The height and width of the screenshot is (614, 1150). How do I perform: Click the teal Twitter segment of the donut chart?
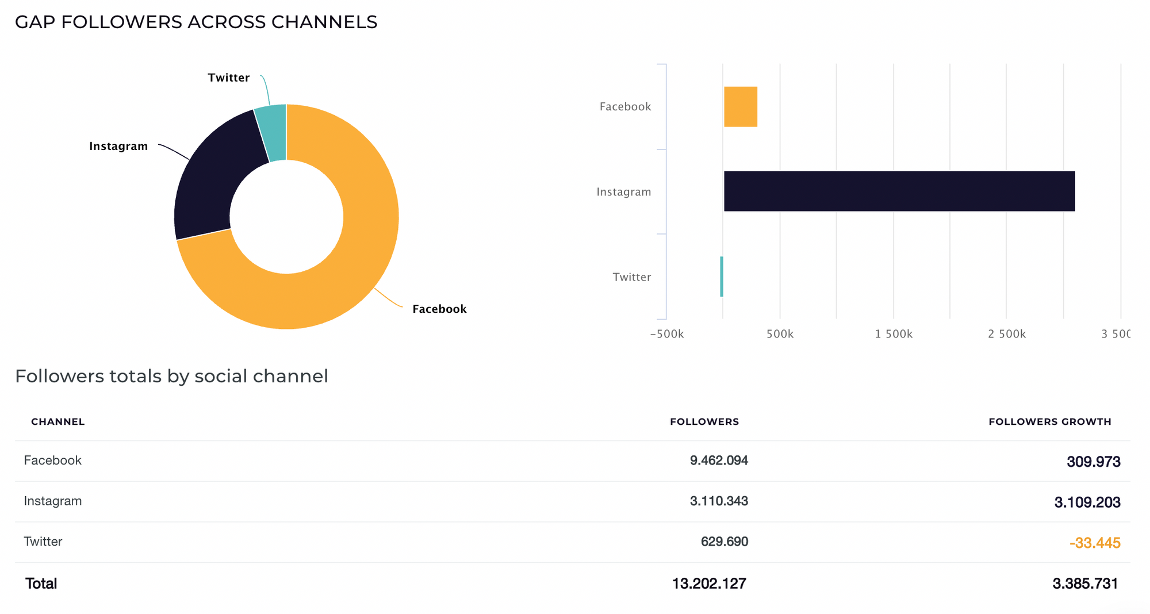click(x=274, y=132)
